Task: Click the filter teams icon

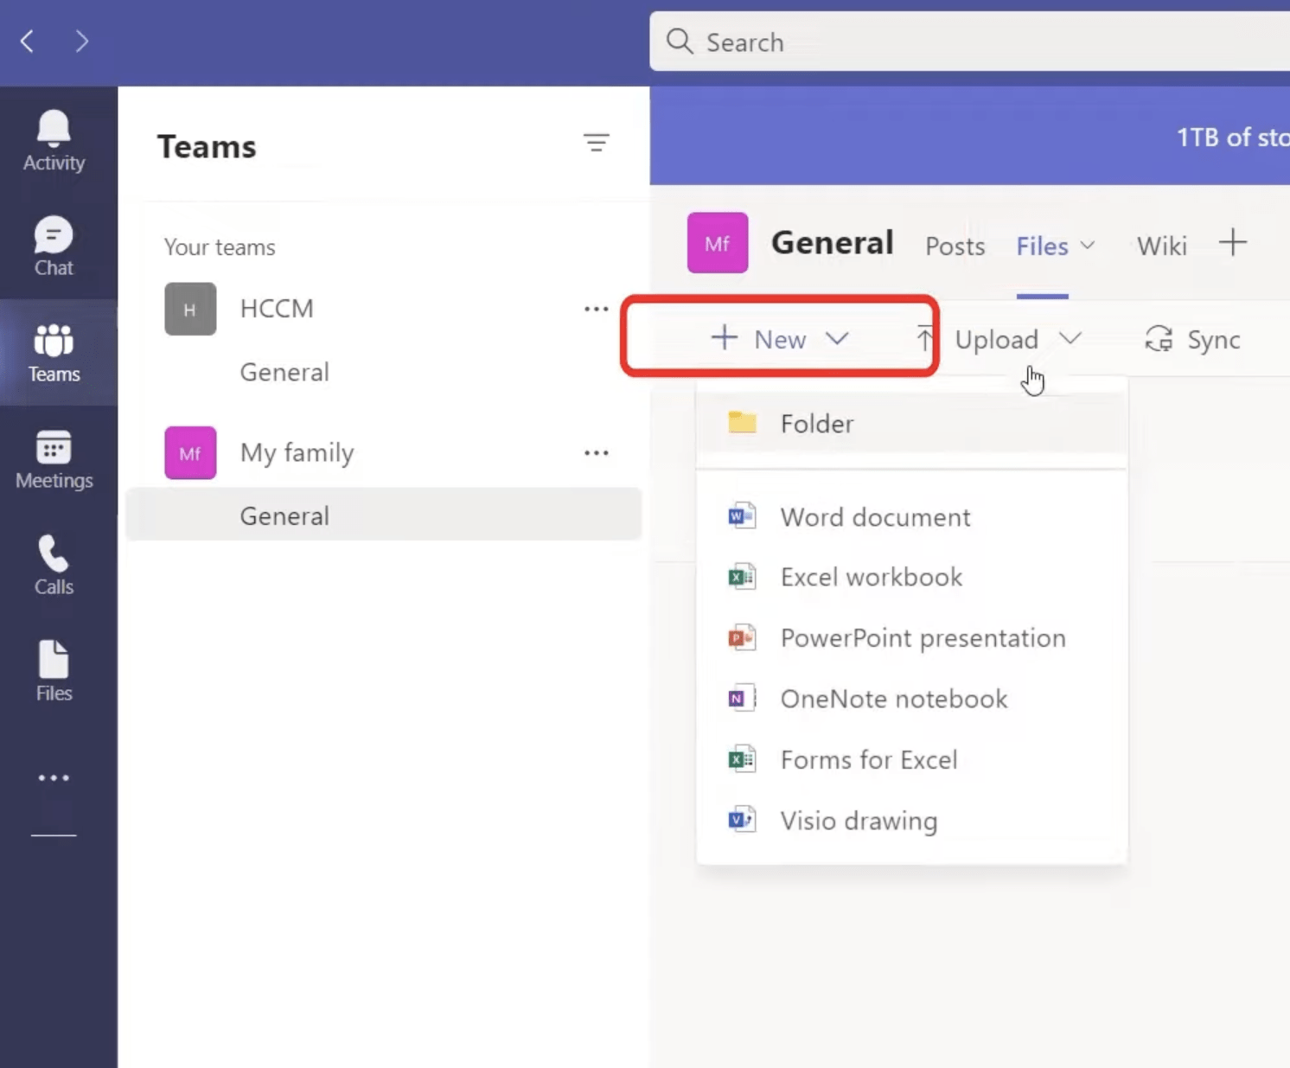Action: click(596, 143)
